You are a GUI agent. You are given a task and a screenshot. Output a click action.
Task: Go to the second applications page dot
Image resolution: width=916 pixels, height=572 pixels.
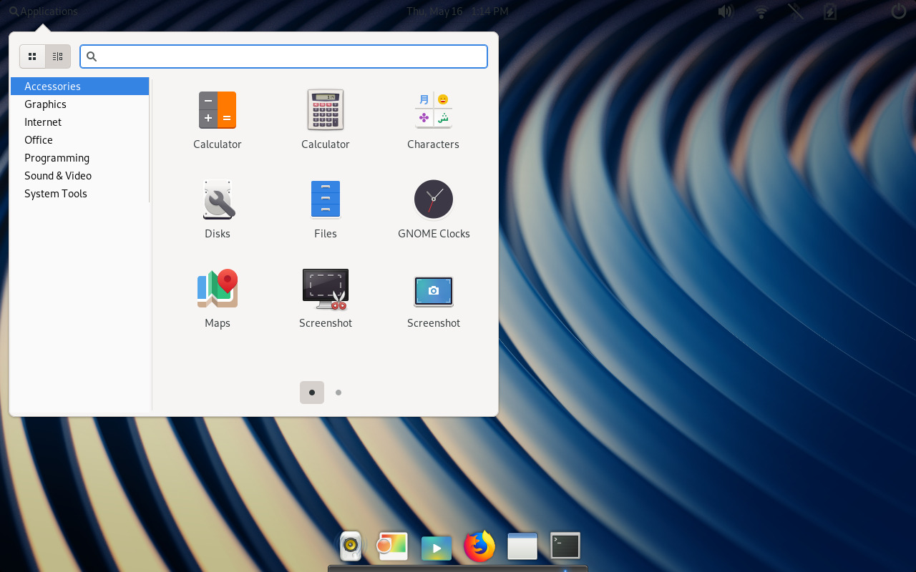pyautogui.click(x=338, y=392)
